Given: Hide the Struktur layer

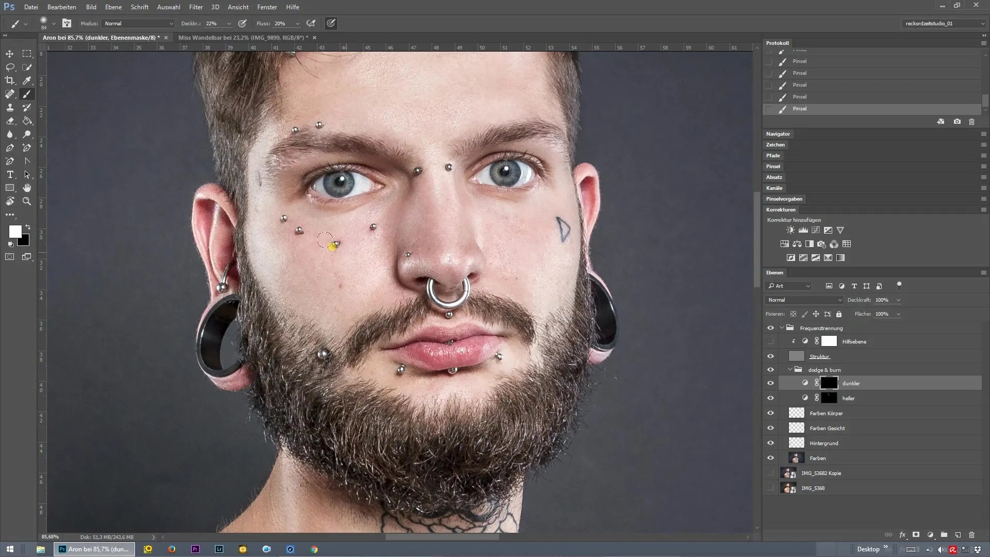Looking at the screenshot, I should pyautogui.click(x=770, y=356).
